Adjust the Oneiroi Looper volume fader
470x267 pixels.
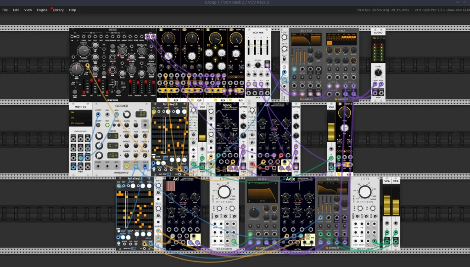pos(84,86)
